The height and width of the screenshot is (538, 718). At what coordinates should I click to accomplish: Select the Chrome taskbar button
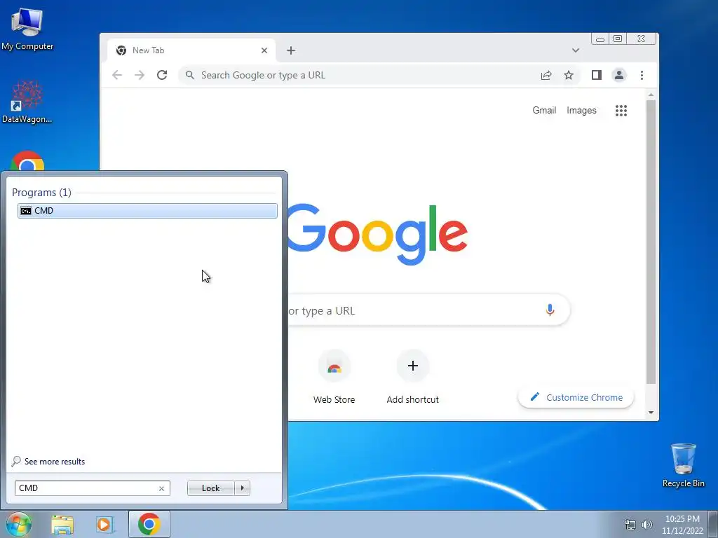tap(149, 524)
